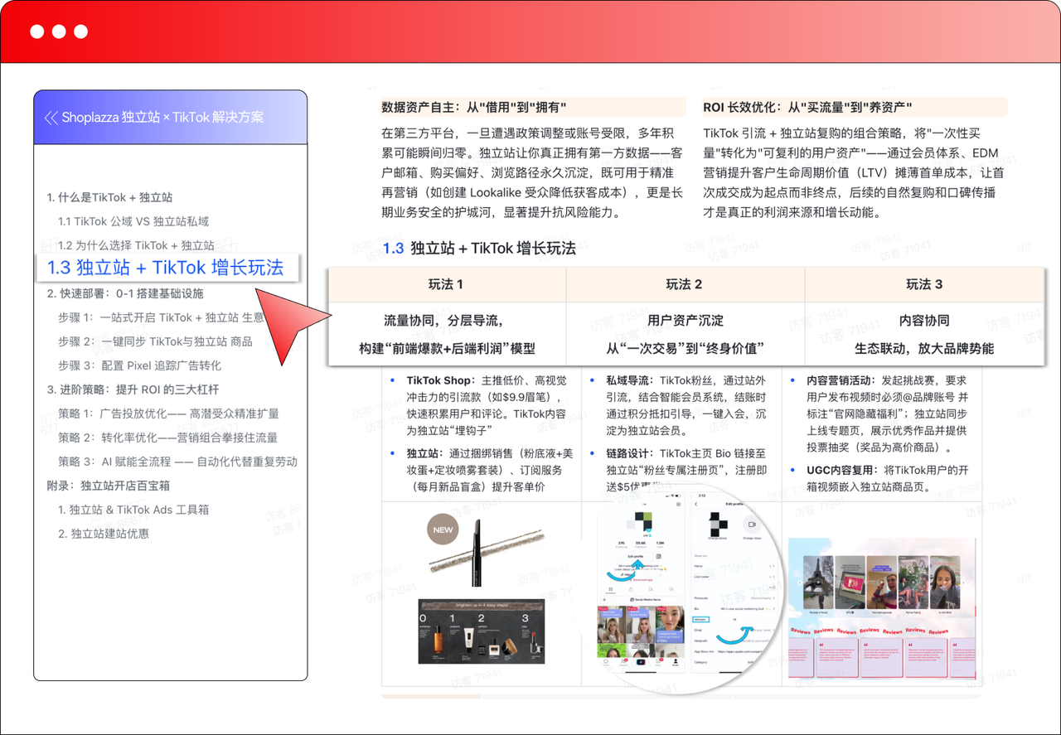Go to 1.1 TikTok 公域 VS 独立站私域
1061x735 pixels.
click(133, 221)
